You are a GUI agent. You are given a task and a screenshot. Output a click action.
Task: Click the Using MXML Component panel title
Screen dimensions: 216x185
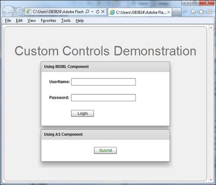tap(66, 66)
